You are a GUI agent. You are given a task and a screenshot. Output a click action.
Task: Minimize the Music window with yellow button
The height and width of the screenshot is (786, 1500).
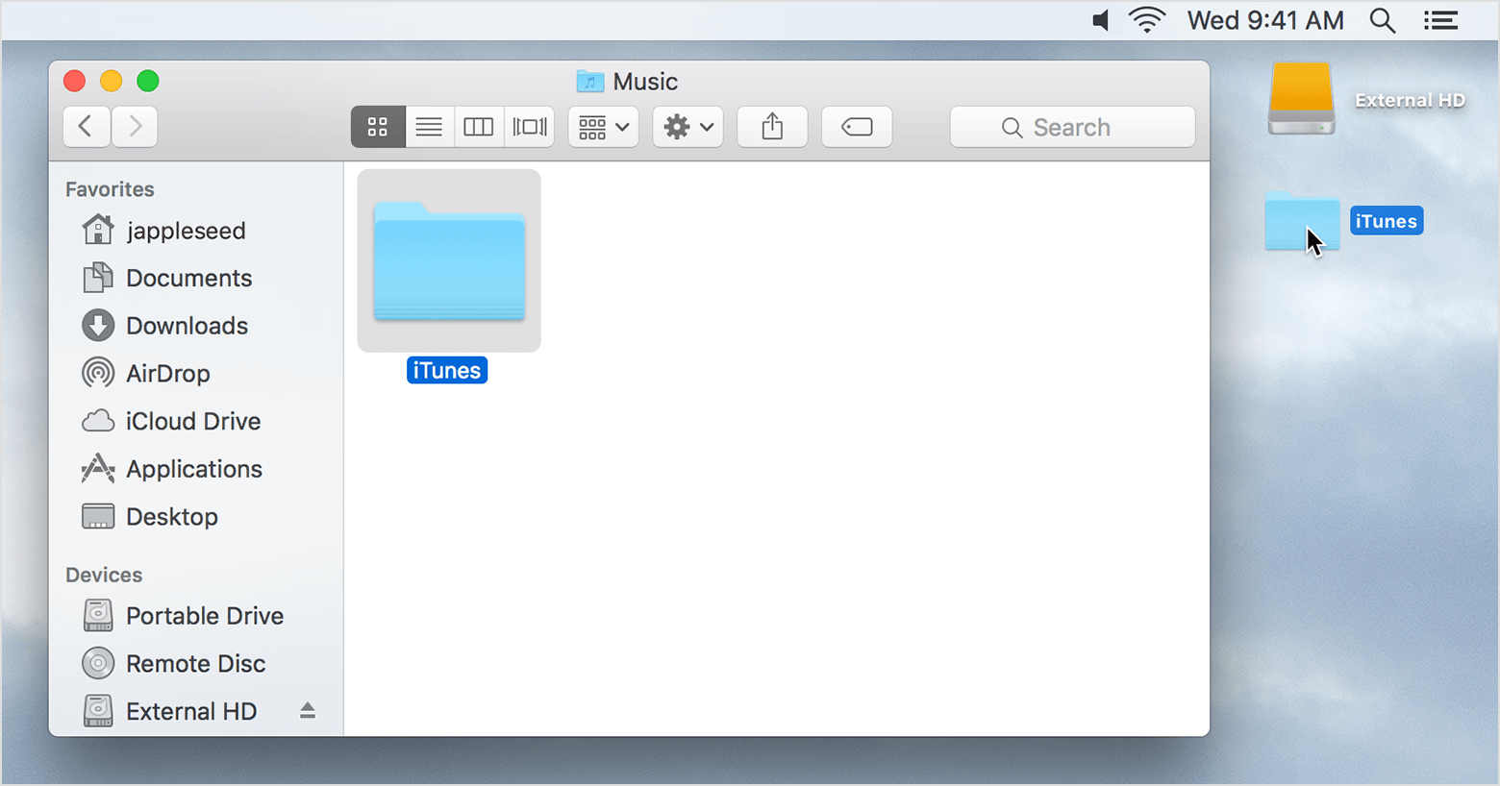[112, 81]
